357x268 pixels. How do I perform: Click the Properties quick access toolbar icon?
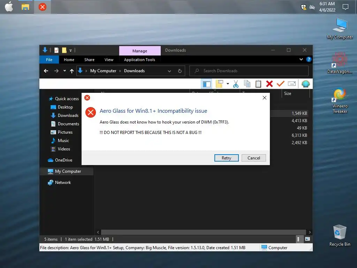(x=56, y=50)
